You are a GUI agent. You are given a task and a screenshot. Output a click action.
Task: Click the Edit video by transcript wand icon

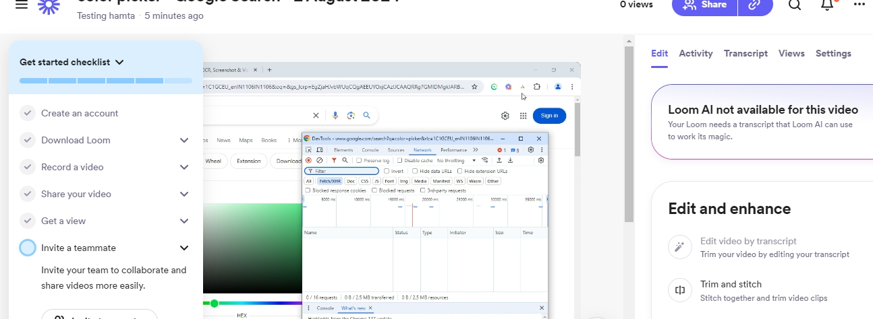coord(680,247)
